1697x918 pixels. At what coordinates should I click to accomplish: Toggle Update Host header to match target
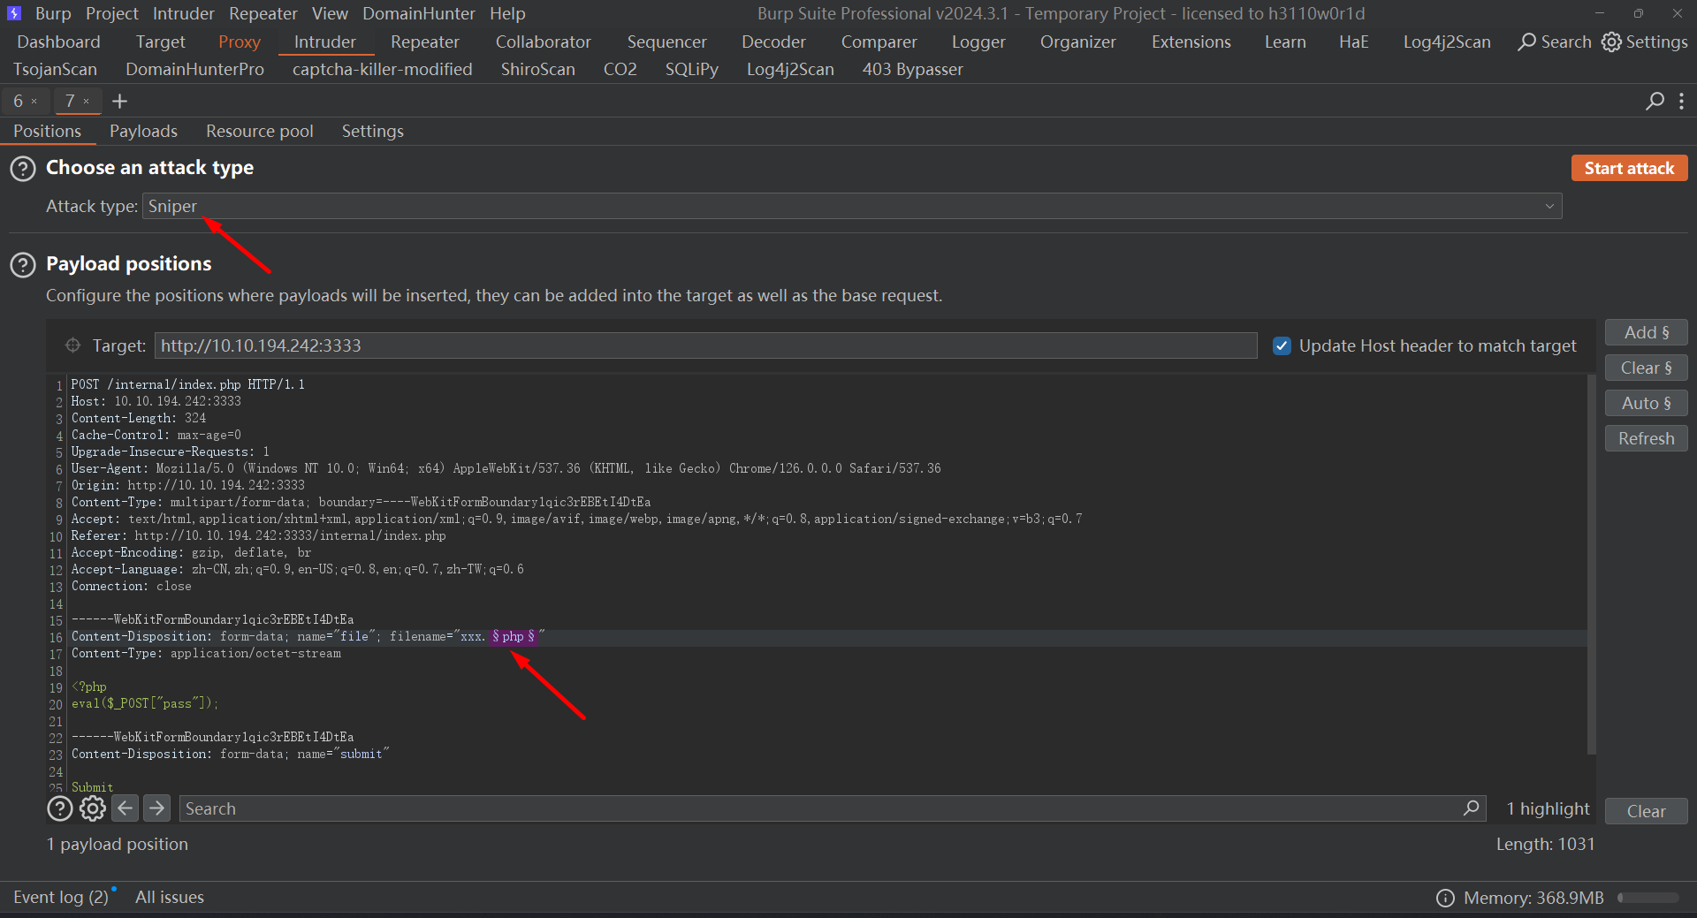click(x=1282, y=345)
